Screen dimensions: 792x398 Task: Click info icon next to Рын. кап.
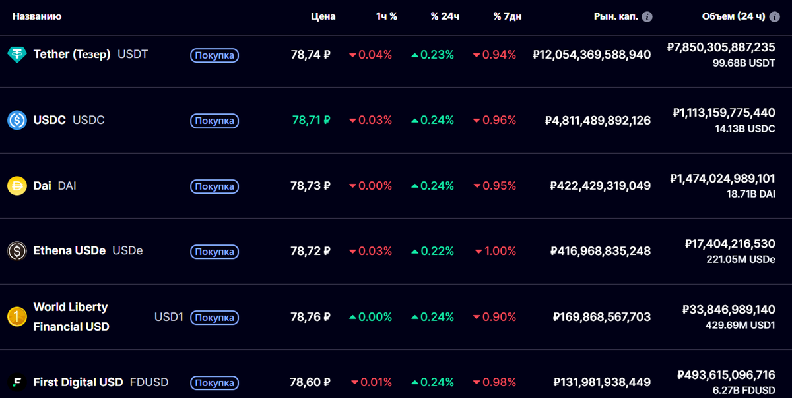coord(647,16)
